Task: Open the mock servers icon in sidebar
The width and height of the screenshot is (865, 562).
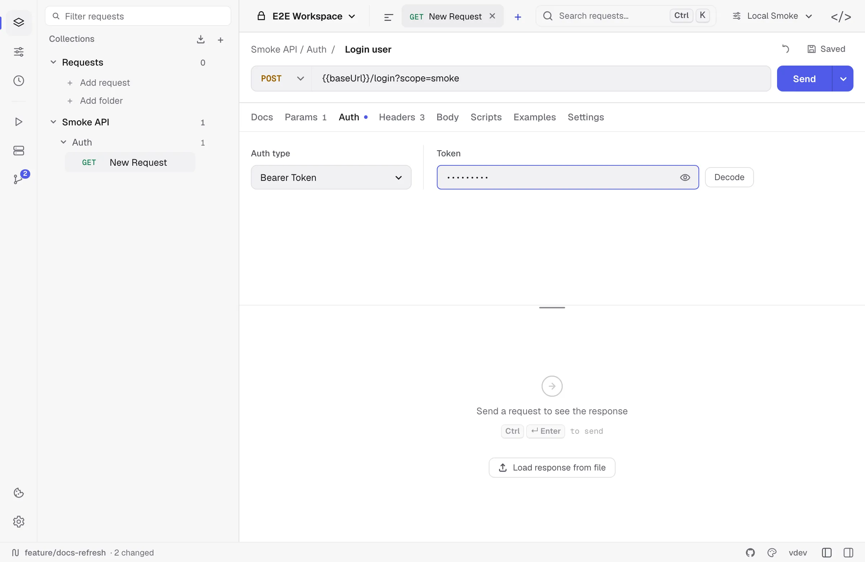Action: pyautogui.click(x=18, y=150)
